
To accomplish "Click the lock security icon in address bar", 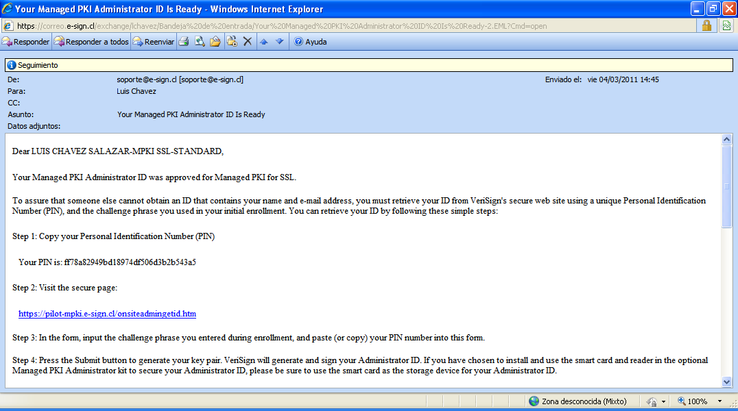I will (x=706, y=25).
